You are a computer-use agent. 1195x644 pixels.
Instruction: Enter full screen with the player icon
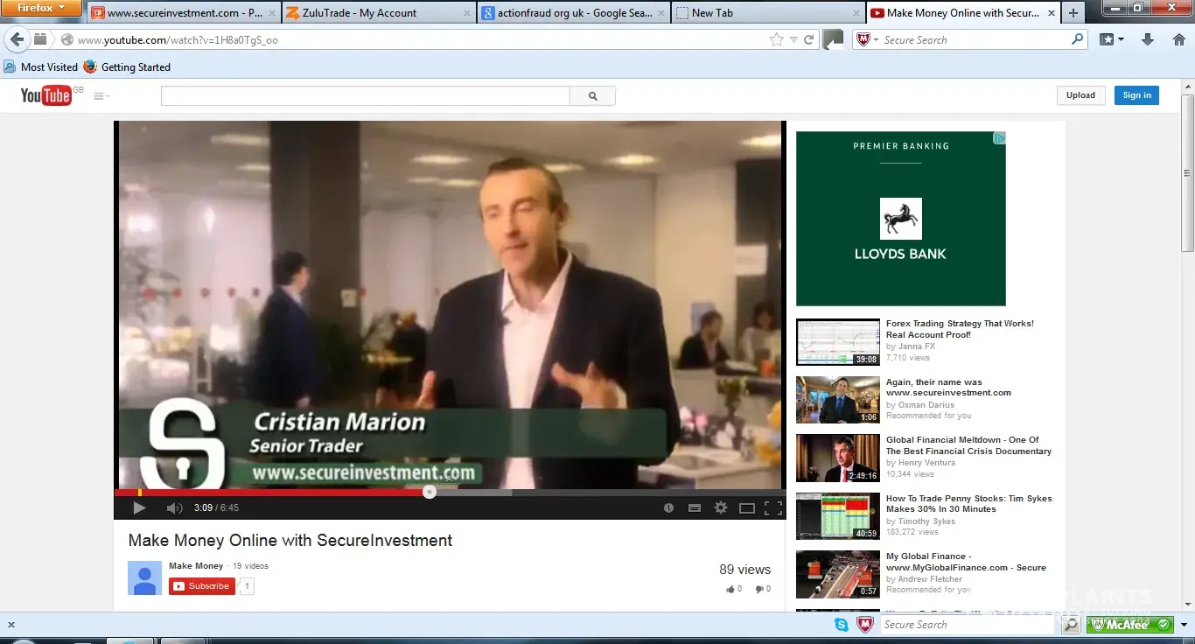pyautogui.click(x=773, y=507)
